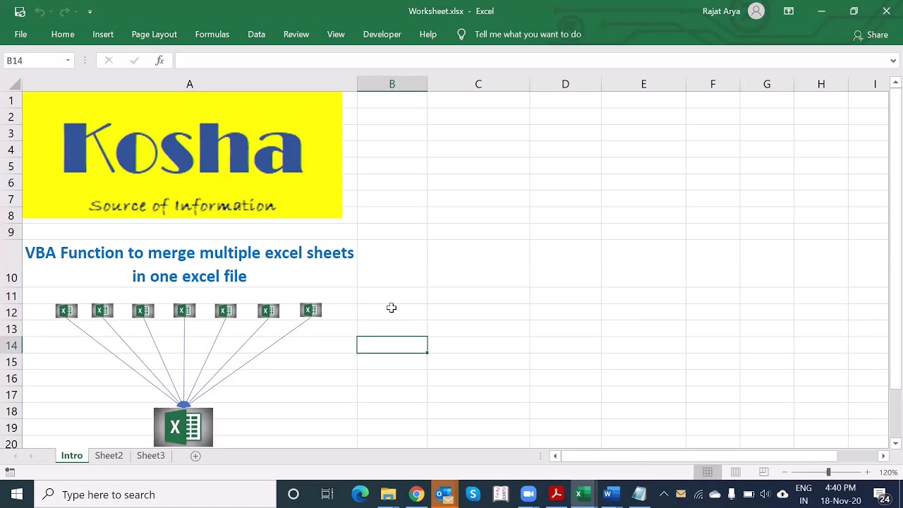The width and height of the screenshot is (903, 508).
Task: Open Microsoft Edge from taskbar
Action: click(x=360, y=495)
